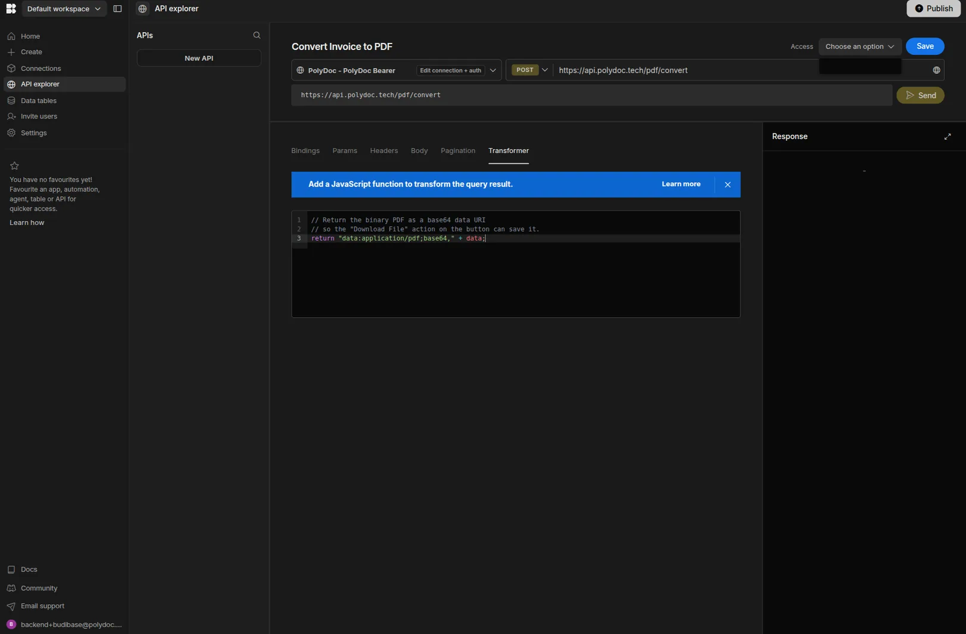Switch to the Bindings tab
The image size is (966, 634).
pyautogui.click(x=305, y=151)
